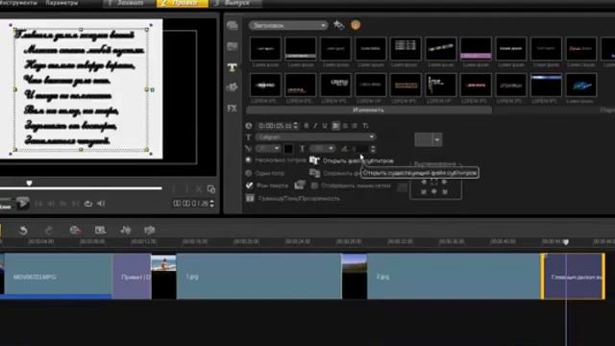Click the gray grid line color swatch
The width and height of the screenshot is (615, 346).
pyautogui.click(x=402, y=187)
